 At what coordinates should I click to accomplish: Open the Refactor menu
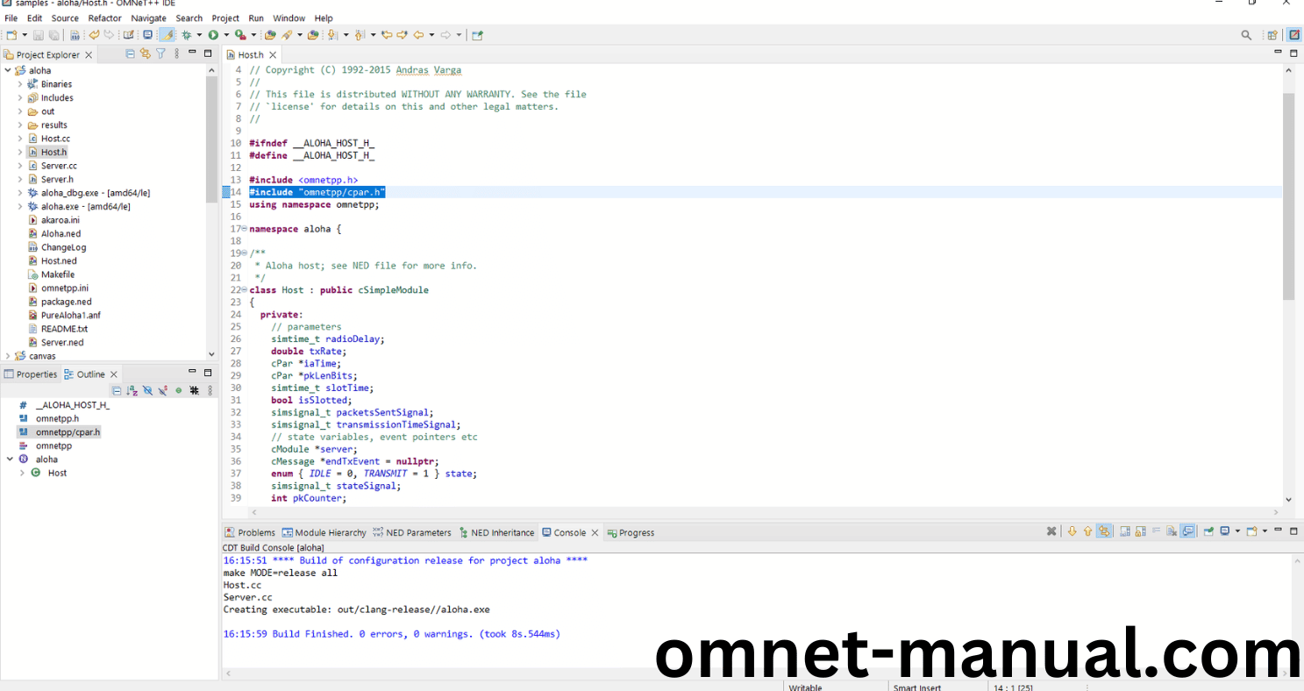[104, 18]
